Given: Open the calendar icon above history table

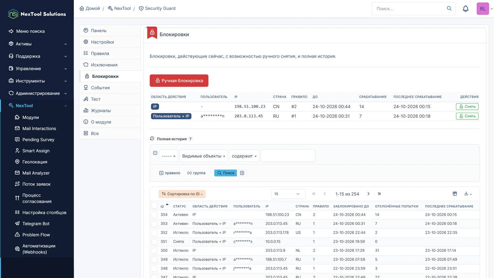Looking at the screenshot, I should click(455, 194).
